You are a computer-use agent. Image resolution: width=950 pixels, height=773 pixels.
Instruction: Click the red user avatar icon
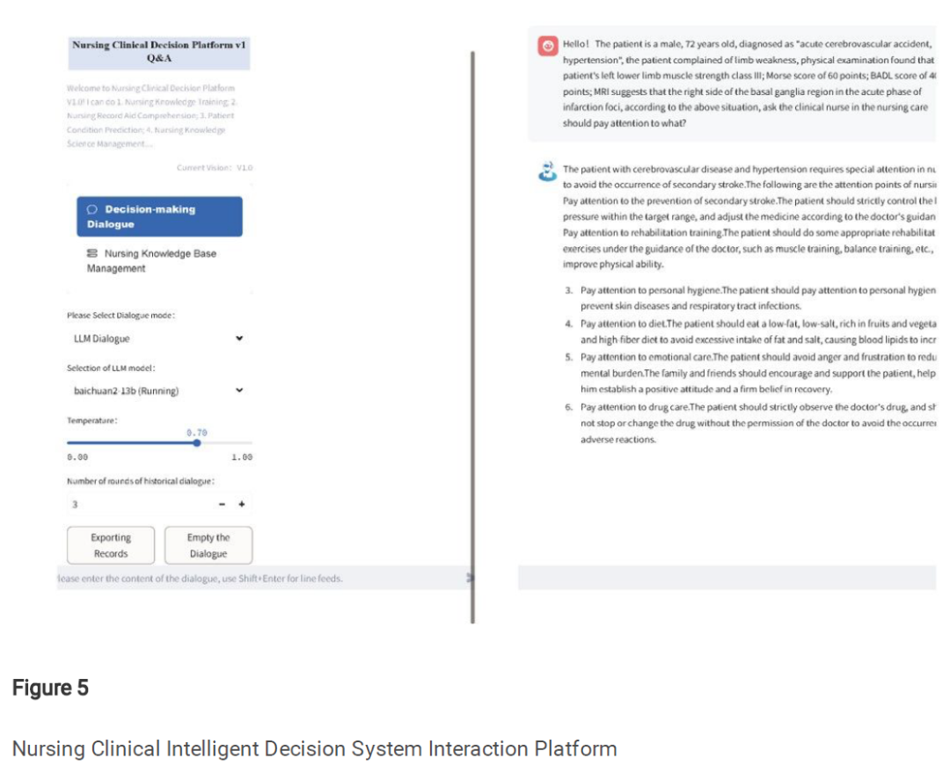click(548, 46)
